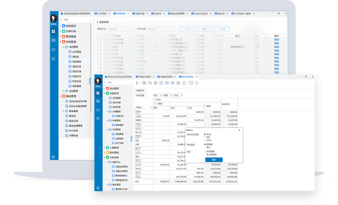Image resolution: width=338 pixels, height=205 pixels.
Task: Collapse front window sidebar with handle
Action: point(131,138)
